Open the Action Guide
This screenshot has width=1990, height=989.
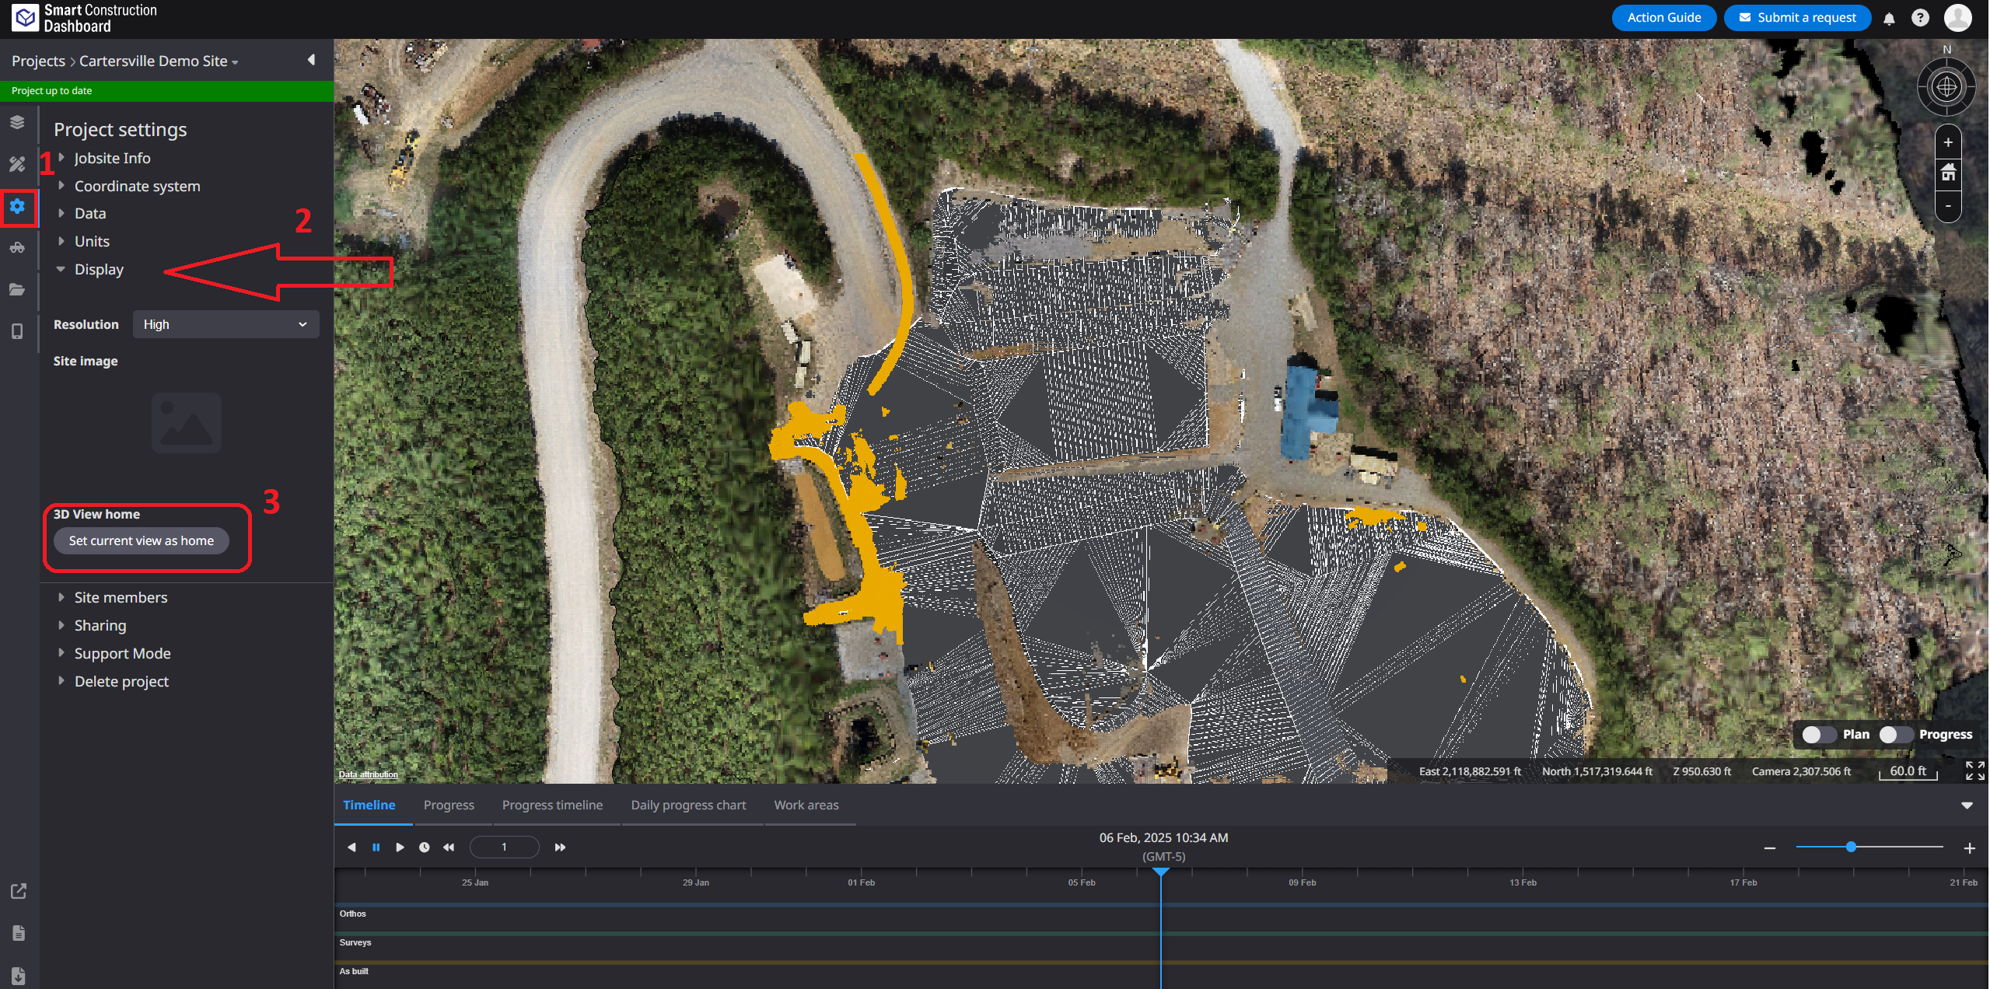point(1663,17)
